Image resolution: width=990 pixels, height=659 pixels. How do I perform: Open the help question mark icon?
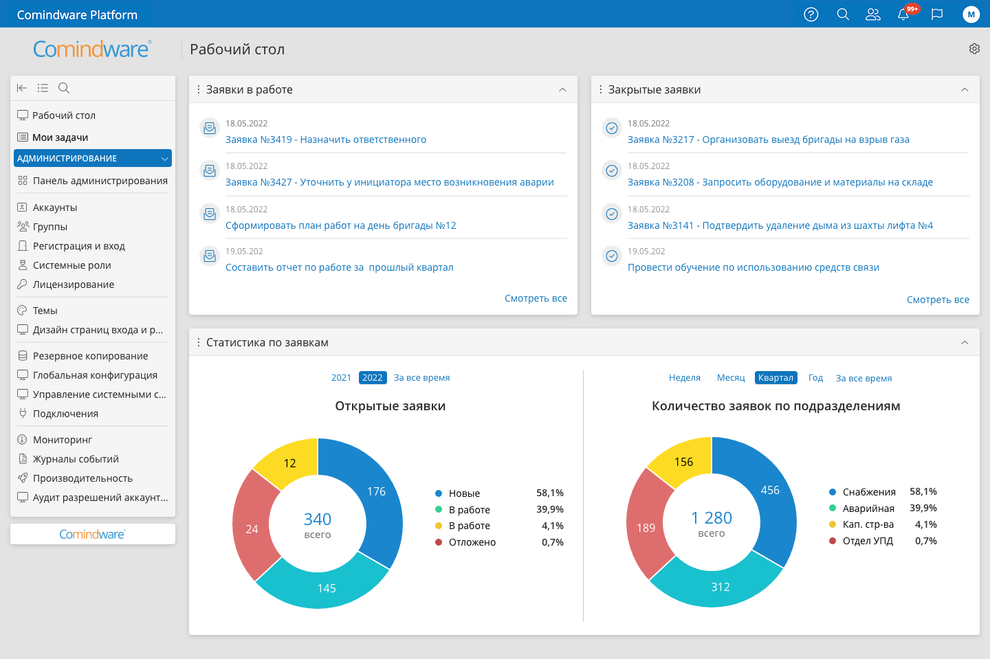click(811, 14)
